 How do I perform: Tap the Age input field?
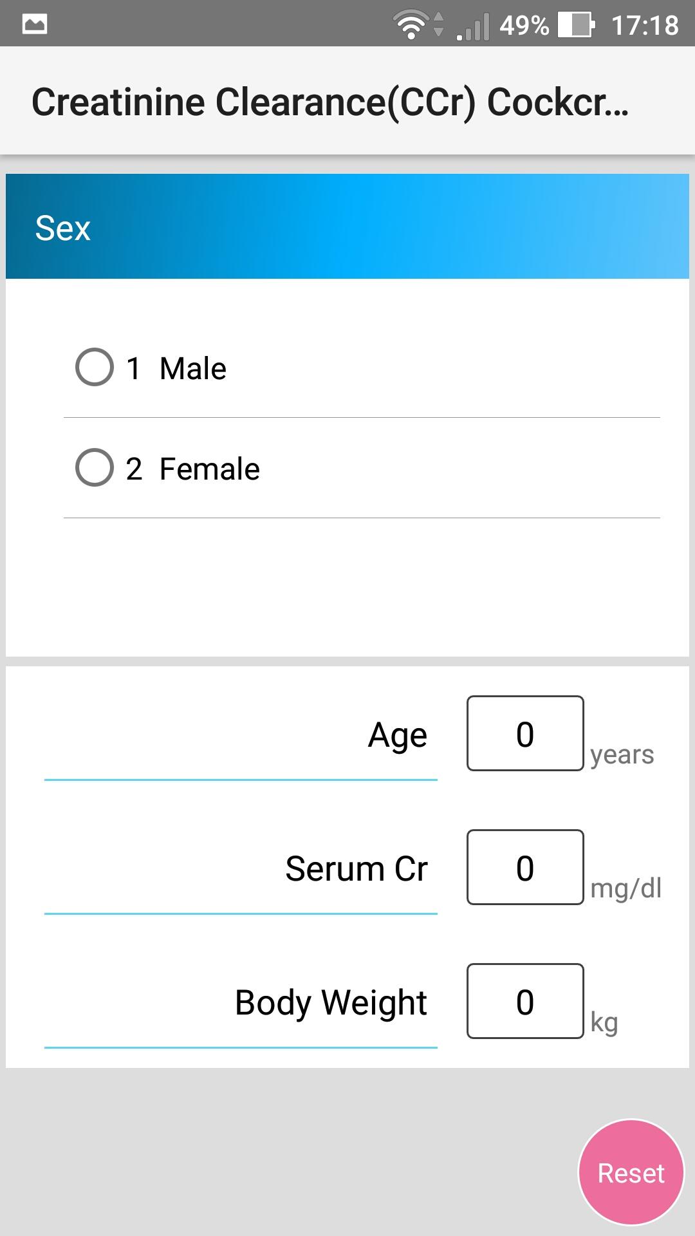click(525, 733)
